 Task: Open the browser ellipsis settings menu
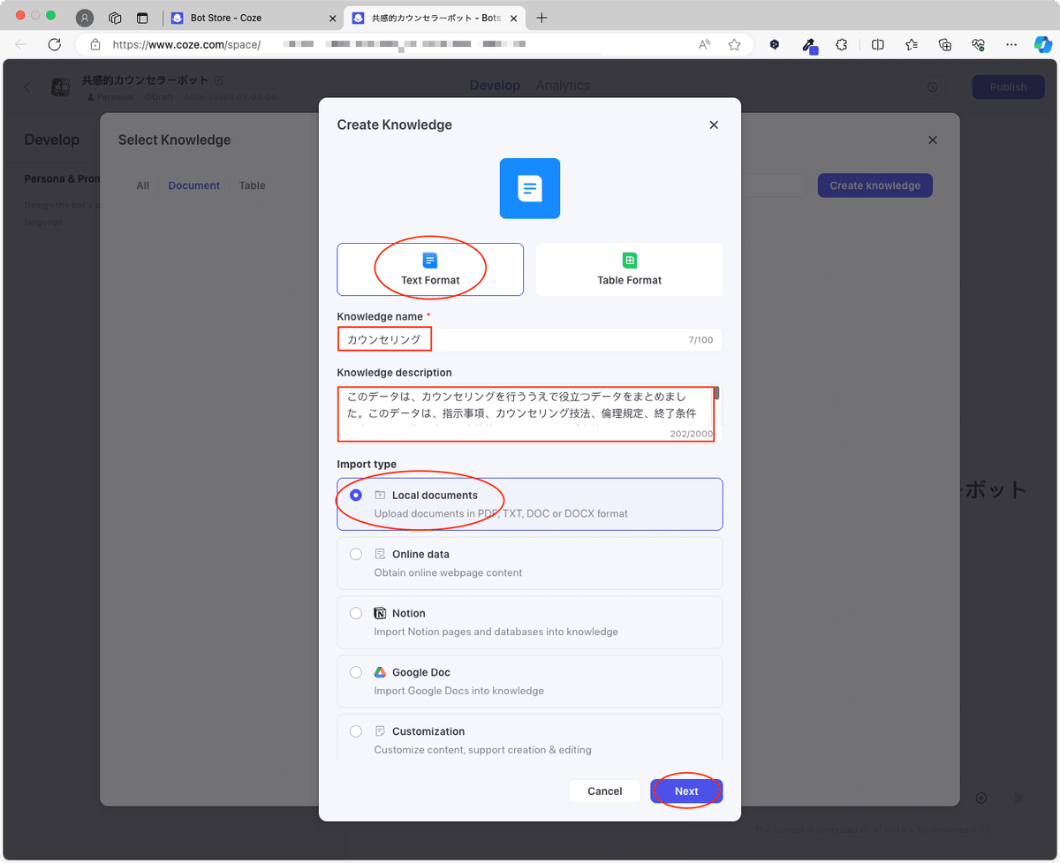pos(1011,44)
